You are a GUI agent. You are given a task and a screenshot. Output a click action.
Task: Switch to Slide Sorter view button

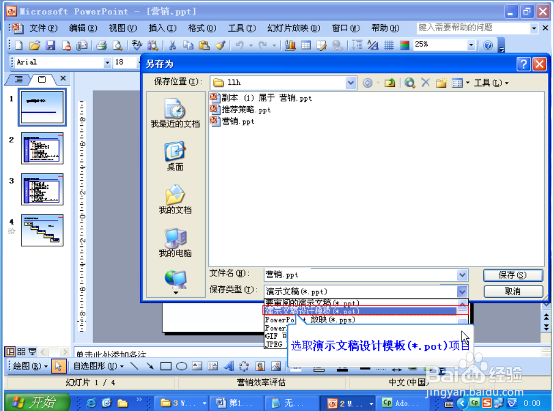click(x=21, y=352)
